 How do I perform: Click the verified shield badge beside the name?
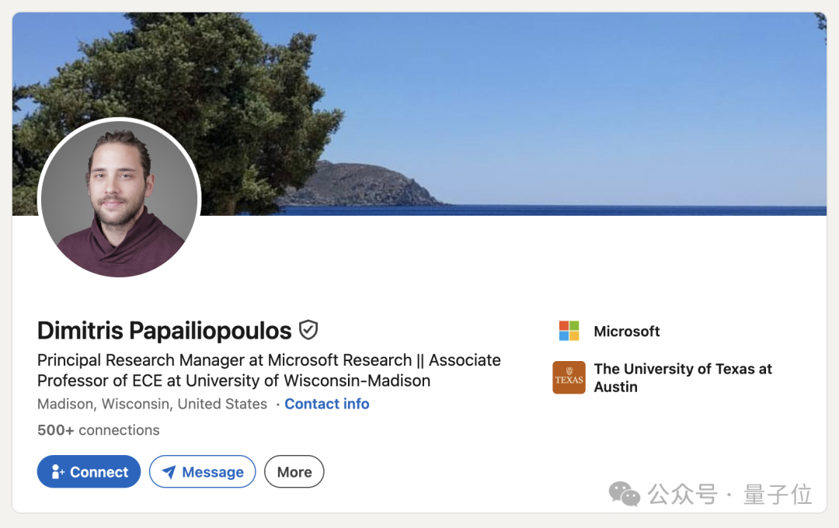click(x=308, y=330)
